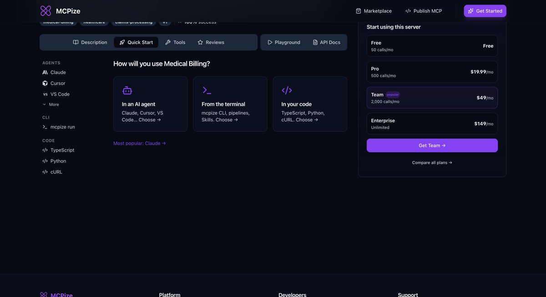Expand More agents in sidebar
546x297 pixels.
click(x=51, y=105)
